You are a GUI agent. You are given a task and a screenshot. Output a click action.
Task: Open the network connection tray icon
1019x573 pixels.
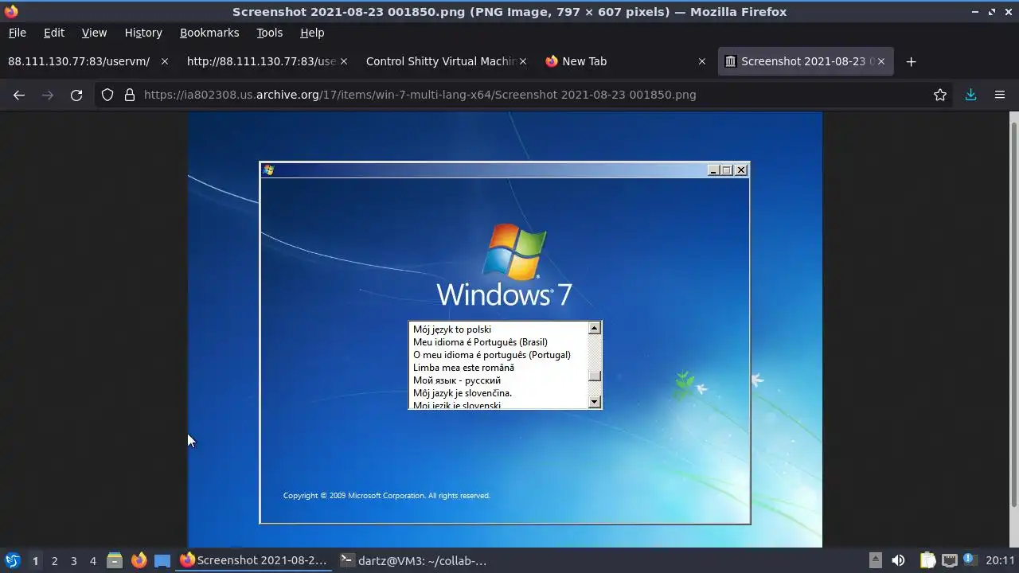[x=949, y=560]
